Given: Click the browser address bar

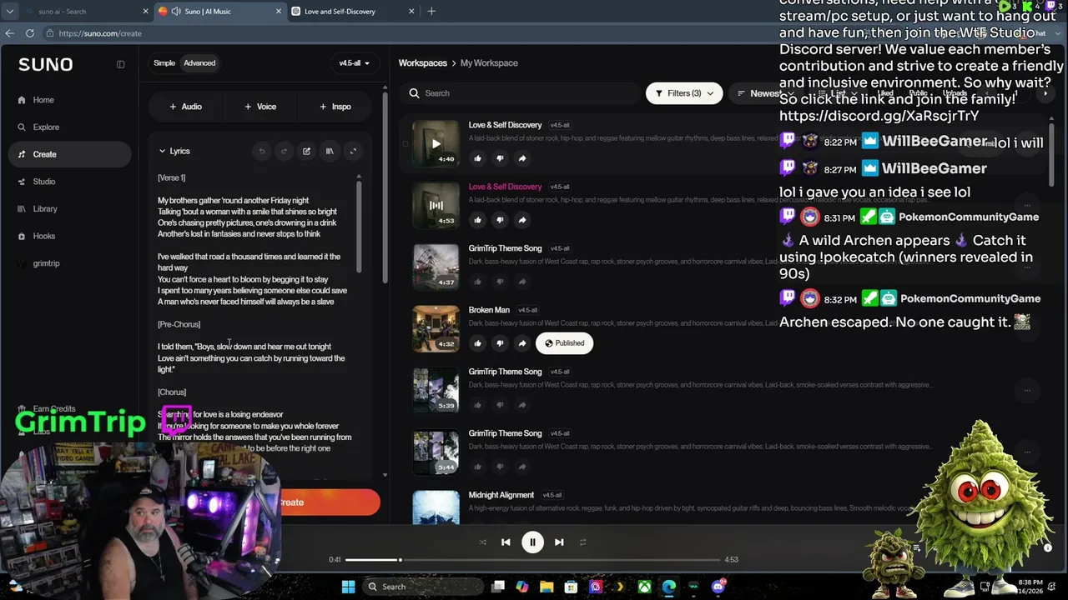Looking at the screenshot, I should pos(409,33).
